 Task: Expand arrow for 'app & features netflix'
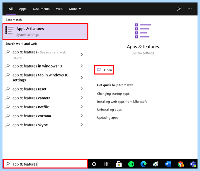82,107
